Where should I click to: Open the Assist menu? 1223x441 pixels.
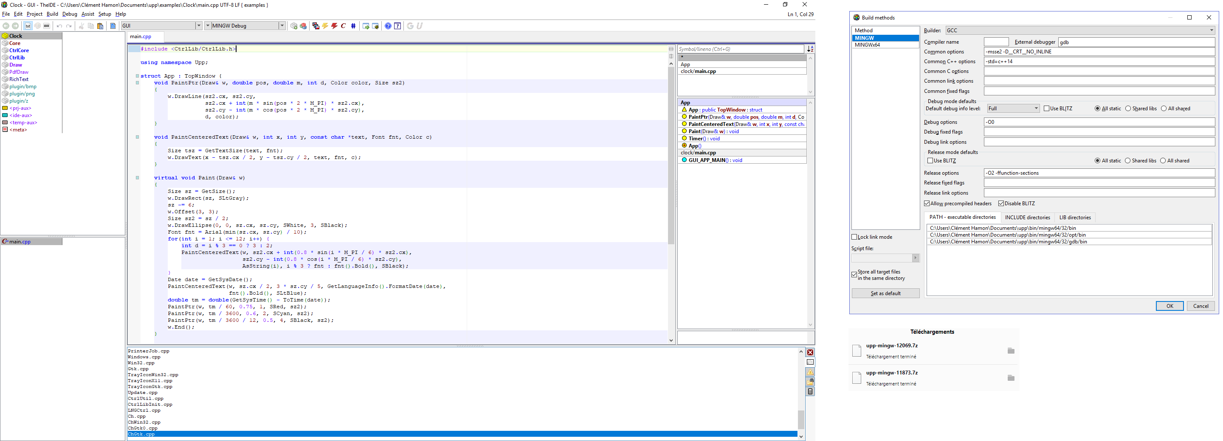(88, 14)
